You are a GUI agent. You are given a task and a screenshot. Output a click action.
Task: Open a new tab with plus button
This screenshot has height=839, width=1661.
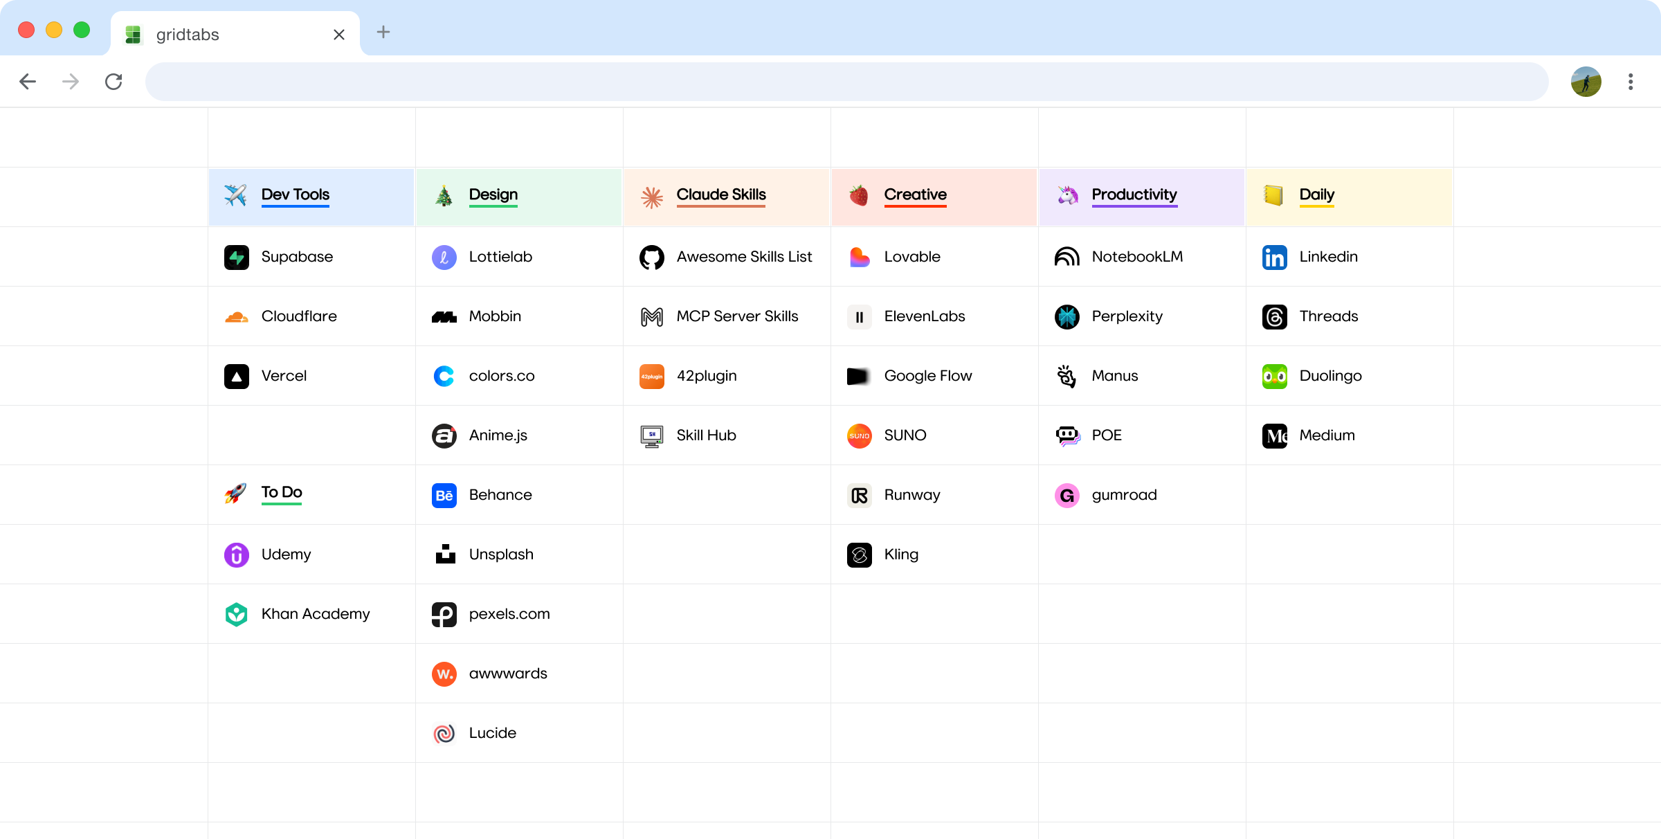(x=383, y=32)
